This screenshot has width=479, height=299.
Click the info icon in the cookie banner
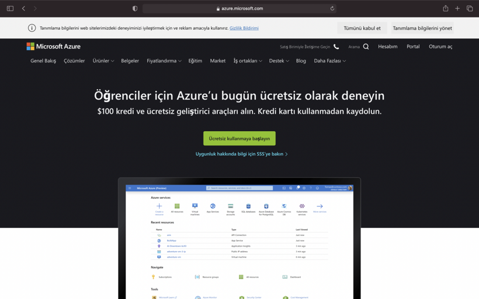click(x=32, y=28)
